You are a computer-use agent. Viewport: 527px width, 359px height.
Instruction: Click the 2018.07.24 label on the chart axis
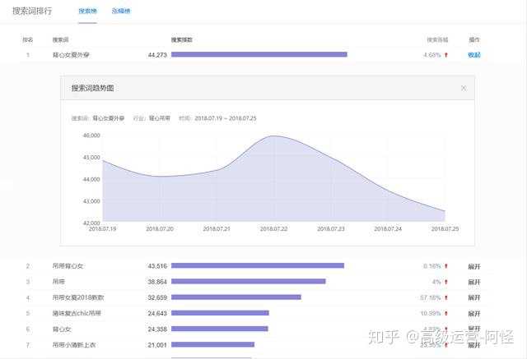[x=388, y=228]
